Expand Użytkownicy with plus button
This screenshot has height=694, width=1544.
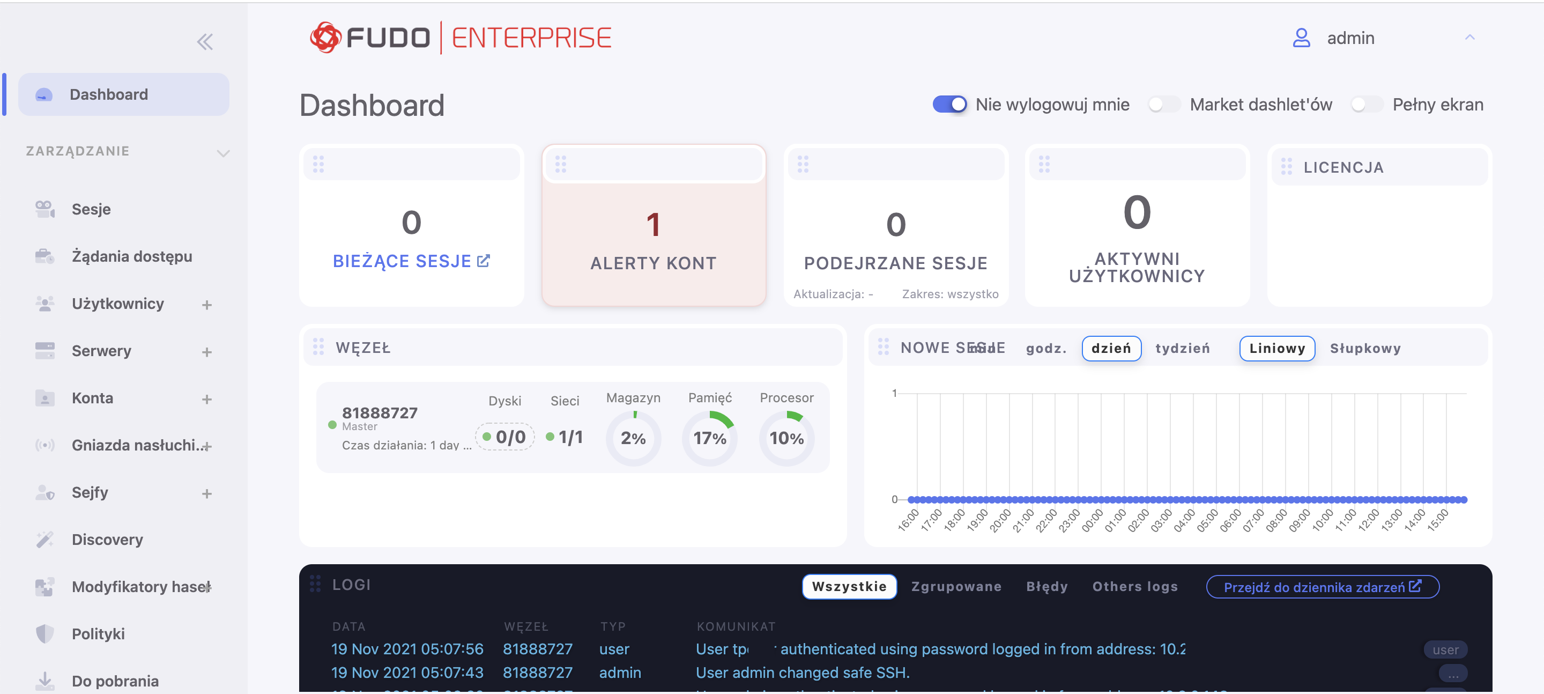click(x=207, y=305)
